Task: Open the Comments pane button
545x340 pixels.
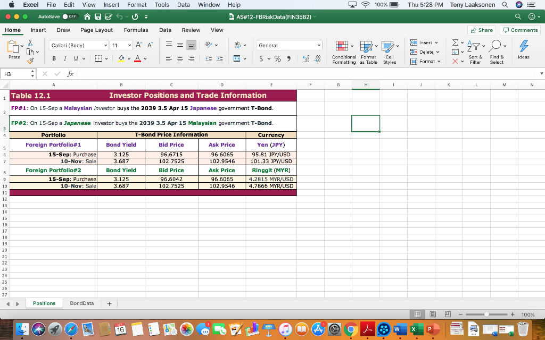Action: tap(520, 30)
